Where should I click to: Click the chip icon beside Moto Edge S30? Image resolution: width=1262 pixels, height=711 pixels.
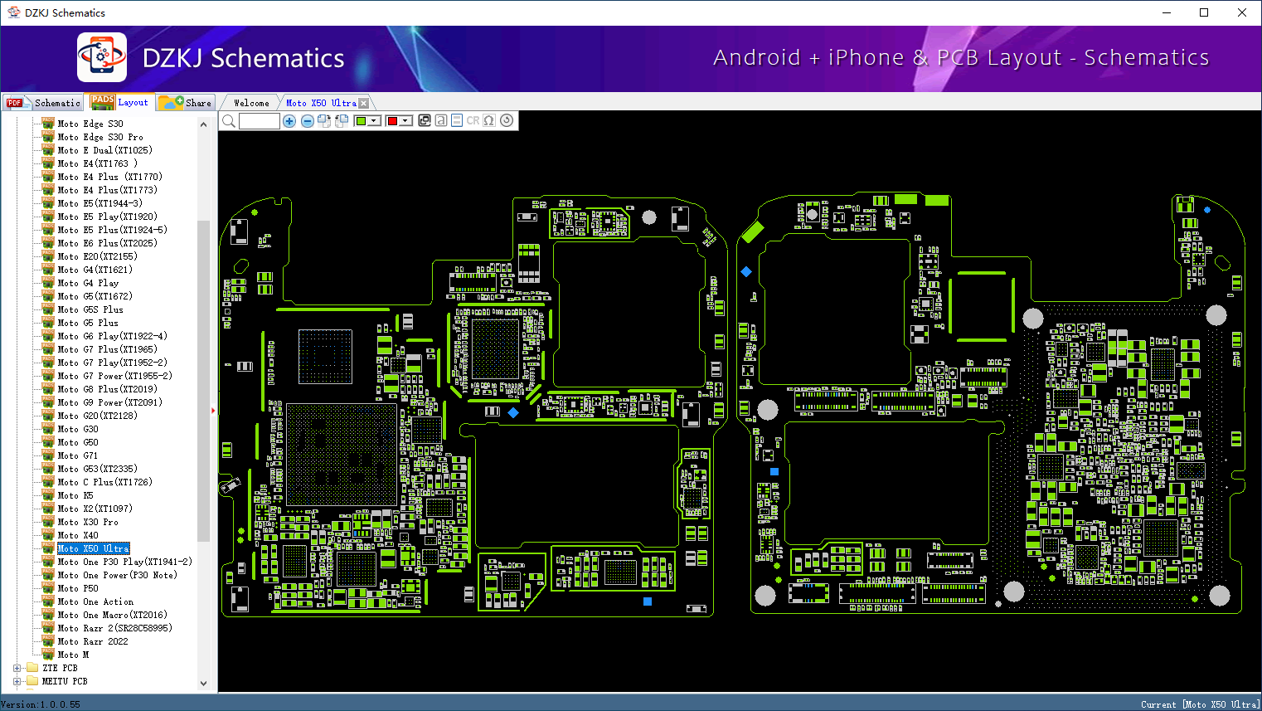pyautogui.click(x=48, y=124)
